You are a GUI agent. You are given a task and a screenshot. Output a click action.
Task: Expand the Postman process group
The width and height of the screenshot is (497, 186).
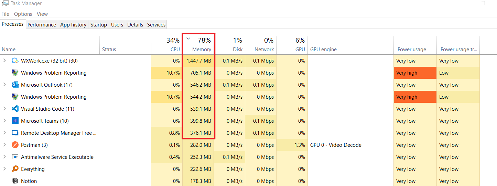4,145
